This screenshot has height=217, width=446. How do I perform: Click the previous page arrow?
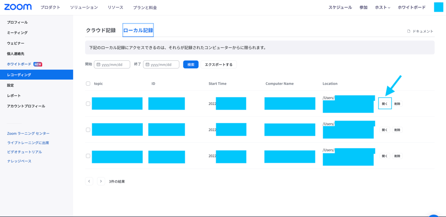[x=89, y=181]
